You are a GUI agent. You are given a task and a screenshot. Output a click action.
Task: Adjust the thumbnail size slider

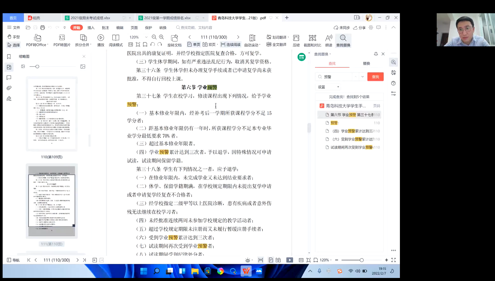pyautogui.click(x=37, y=67)
